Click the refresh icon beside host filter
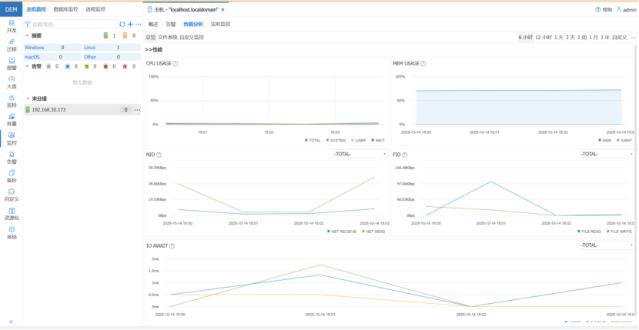 click(122, 25)
